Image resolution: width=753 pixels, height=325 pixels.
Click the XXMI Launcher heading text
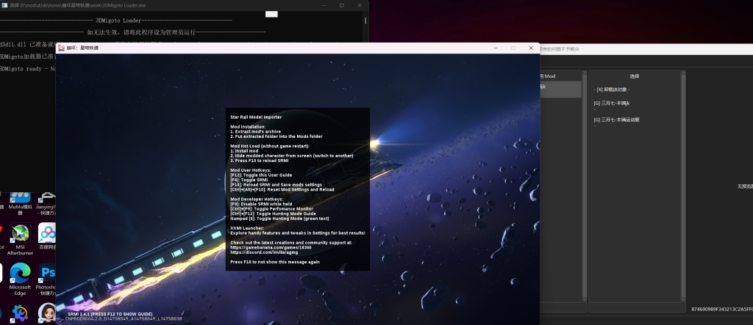[x=247, y=228]
